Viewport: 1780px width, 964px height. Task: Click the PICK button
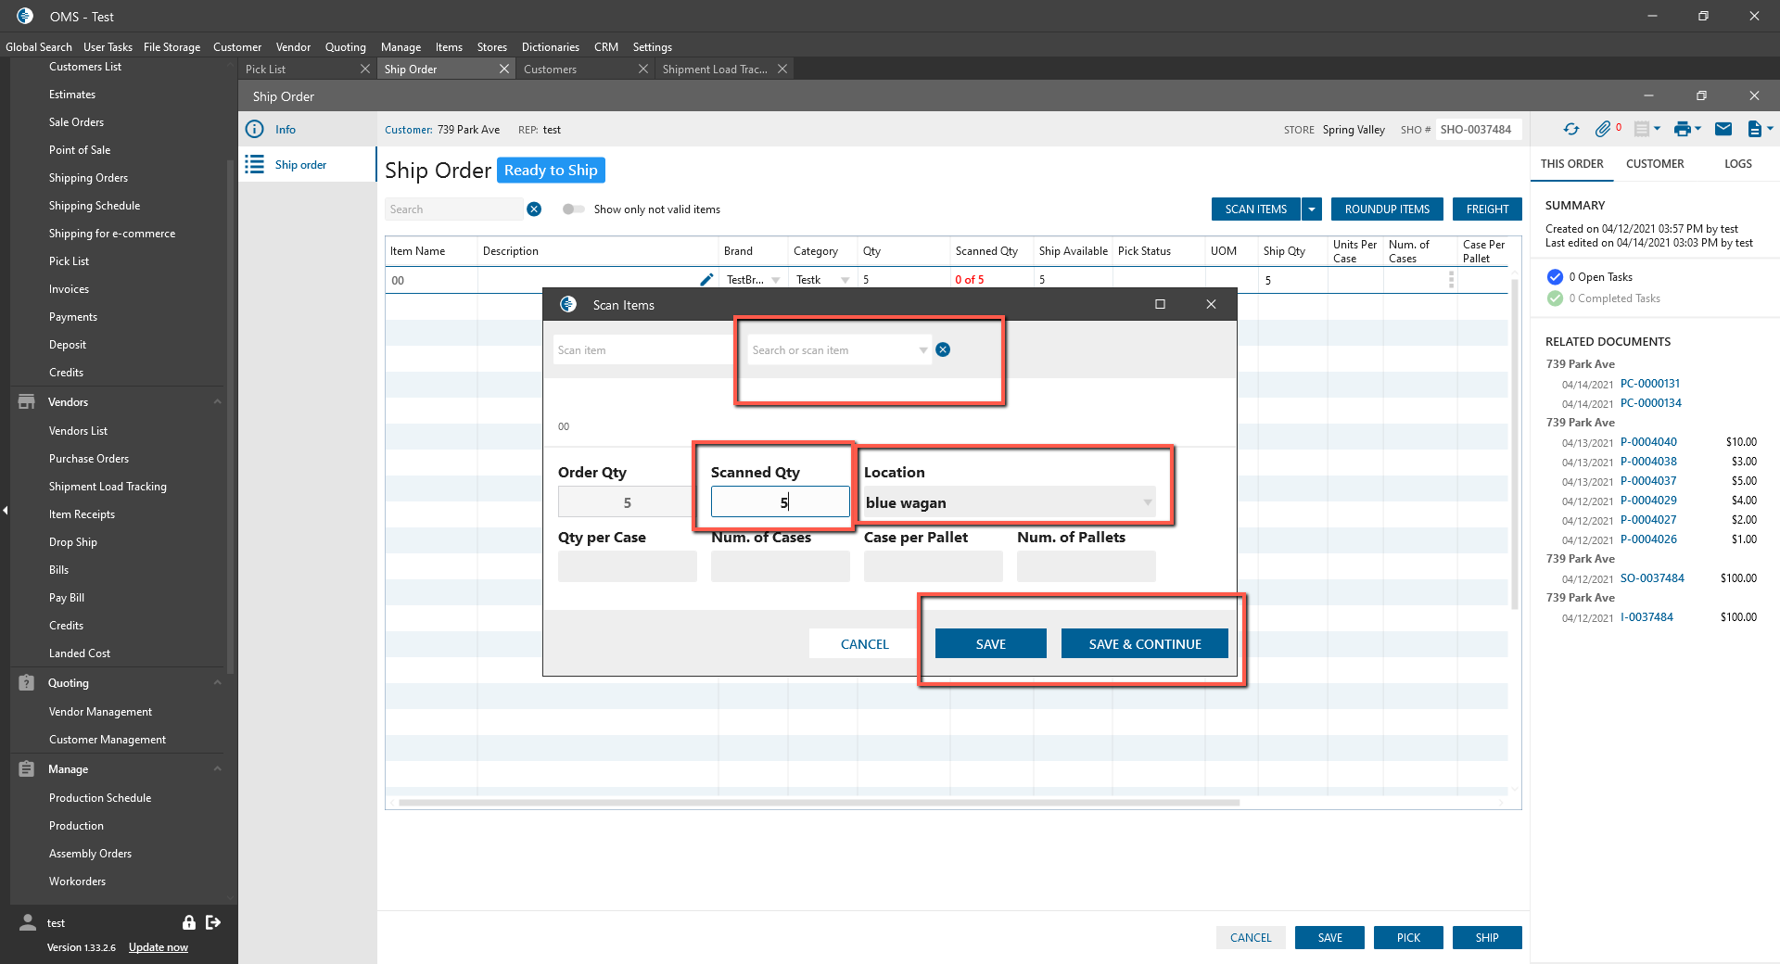[1408, 938]
